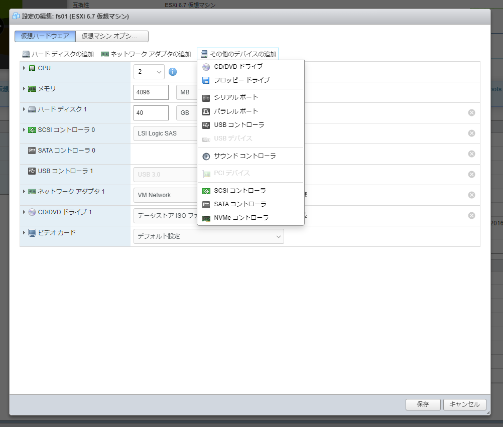This screenshot has height=427, width=503.
Task: Click the hard disk size field 40
Action: pyautogui.click(x=151, y=113)
